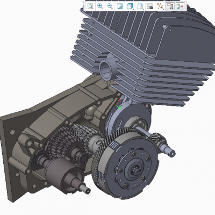
Task: Select the crankshaft hex end
Action: pos(171,153)
